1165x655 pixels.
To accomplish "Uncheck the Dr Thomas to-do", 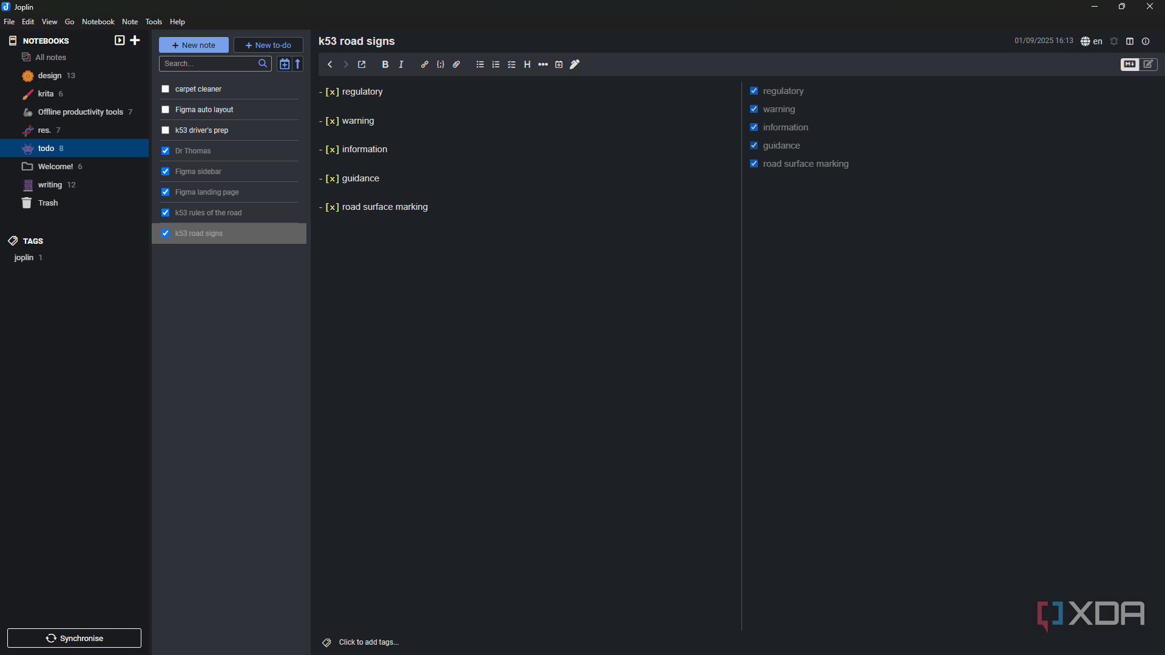I will click(x=165, y=151).
